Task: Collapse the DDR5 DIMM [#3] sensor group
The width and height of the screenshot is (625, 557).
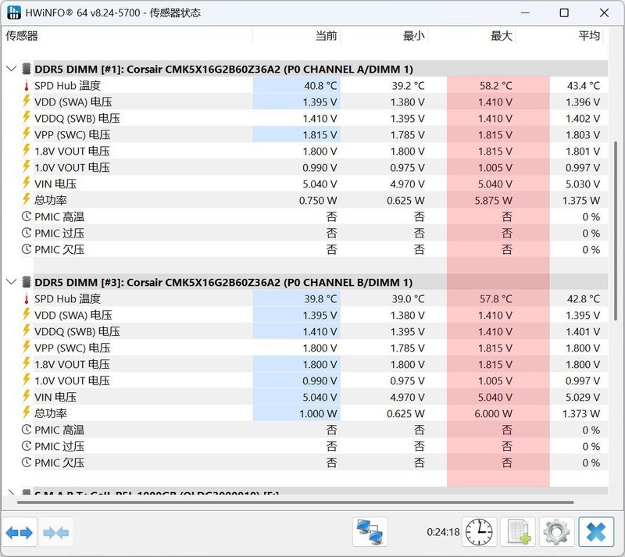Action: pos(11,282)
